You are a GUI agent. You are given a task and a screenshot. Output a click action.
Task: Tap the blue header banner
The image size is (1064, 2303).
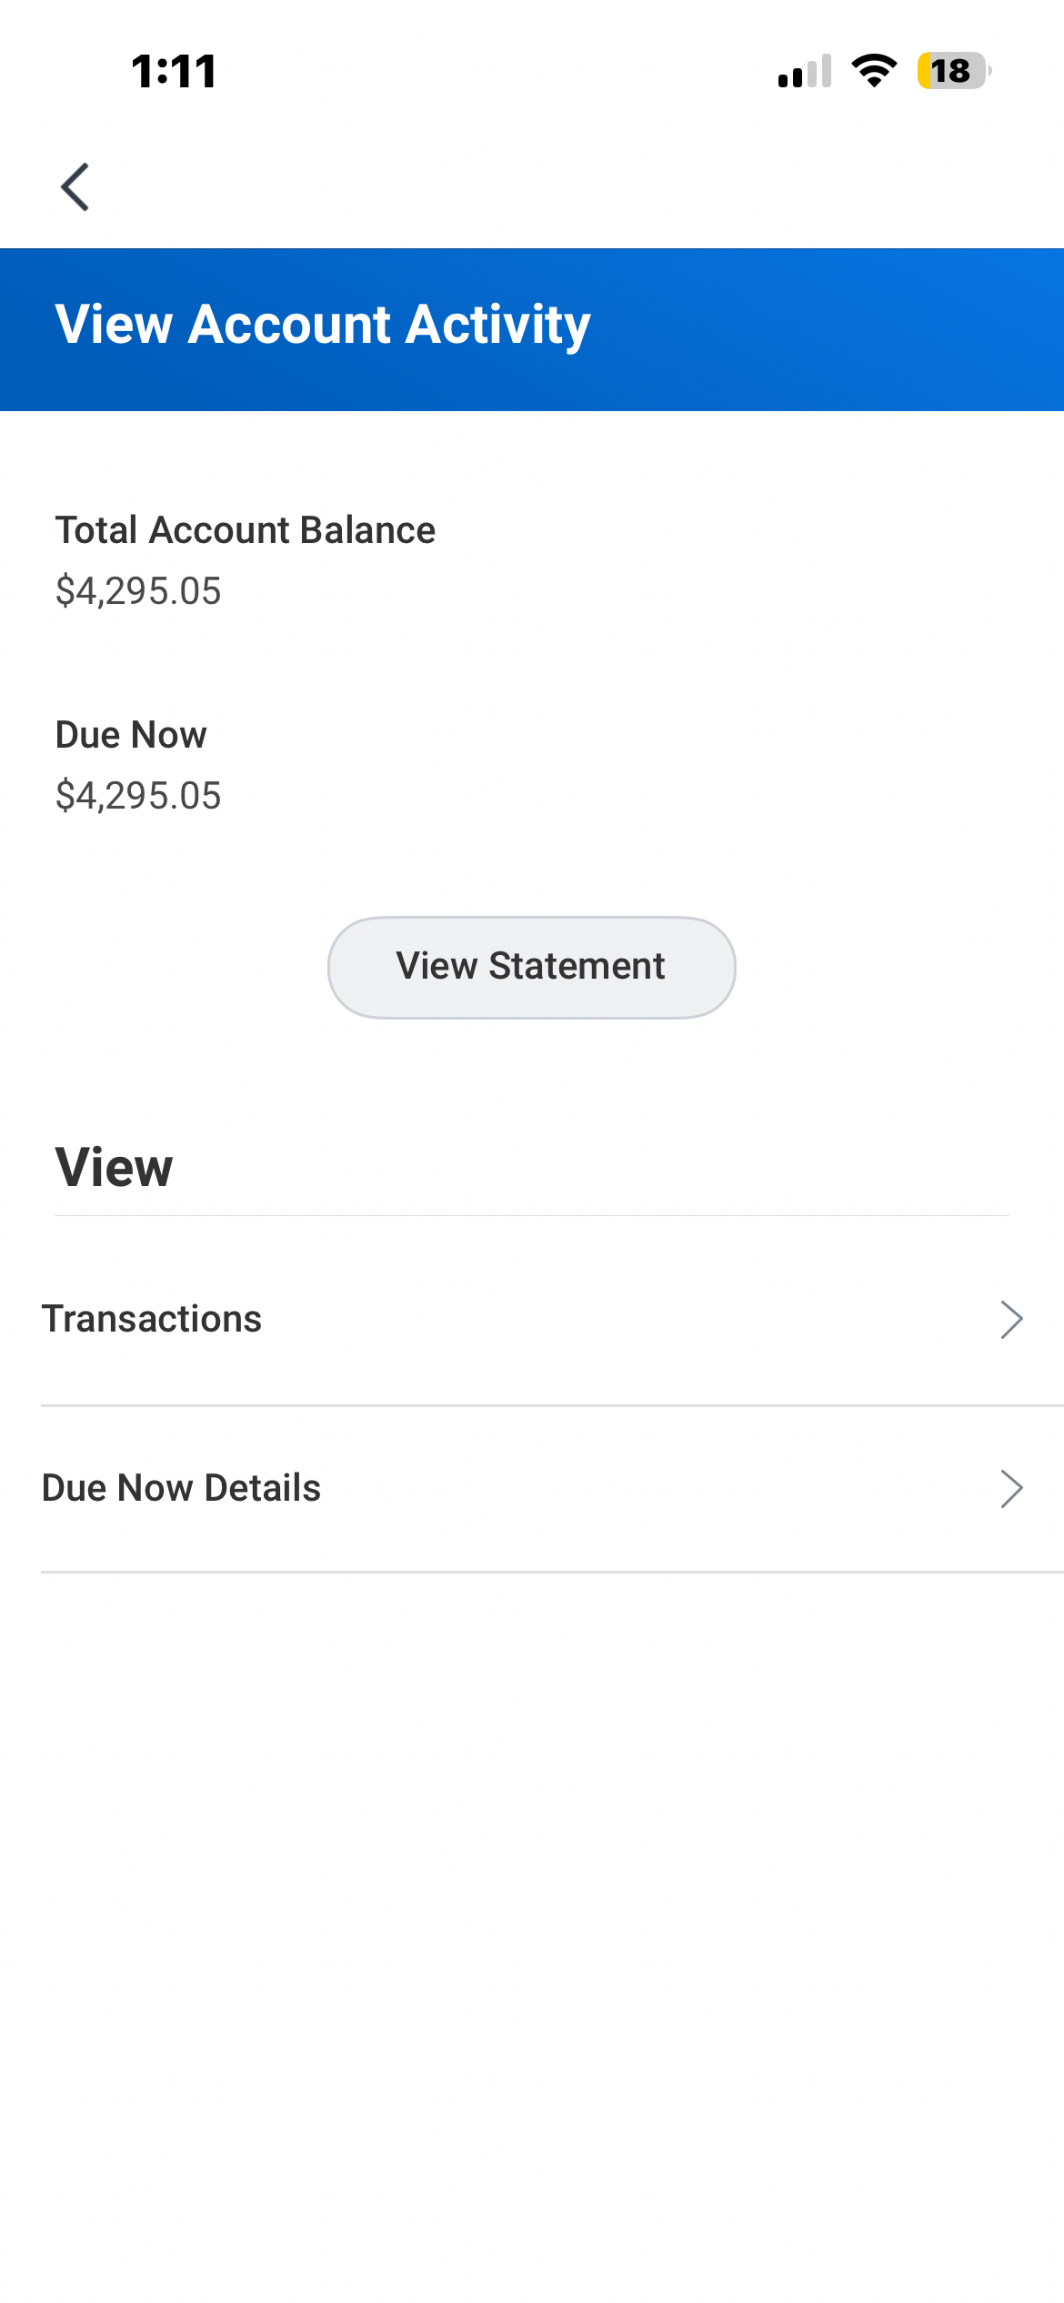point(818,329)
